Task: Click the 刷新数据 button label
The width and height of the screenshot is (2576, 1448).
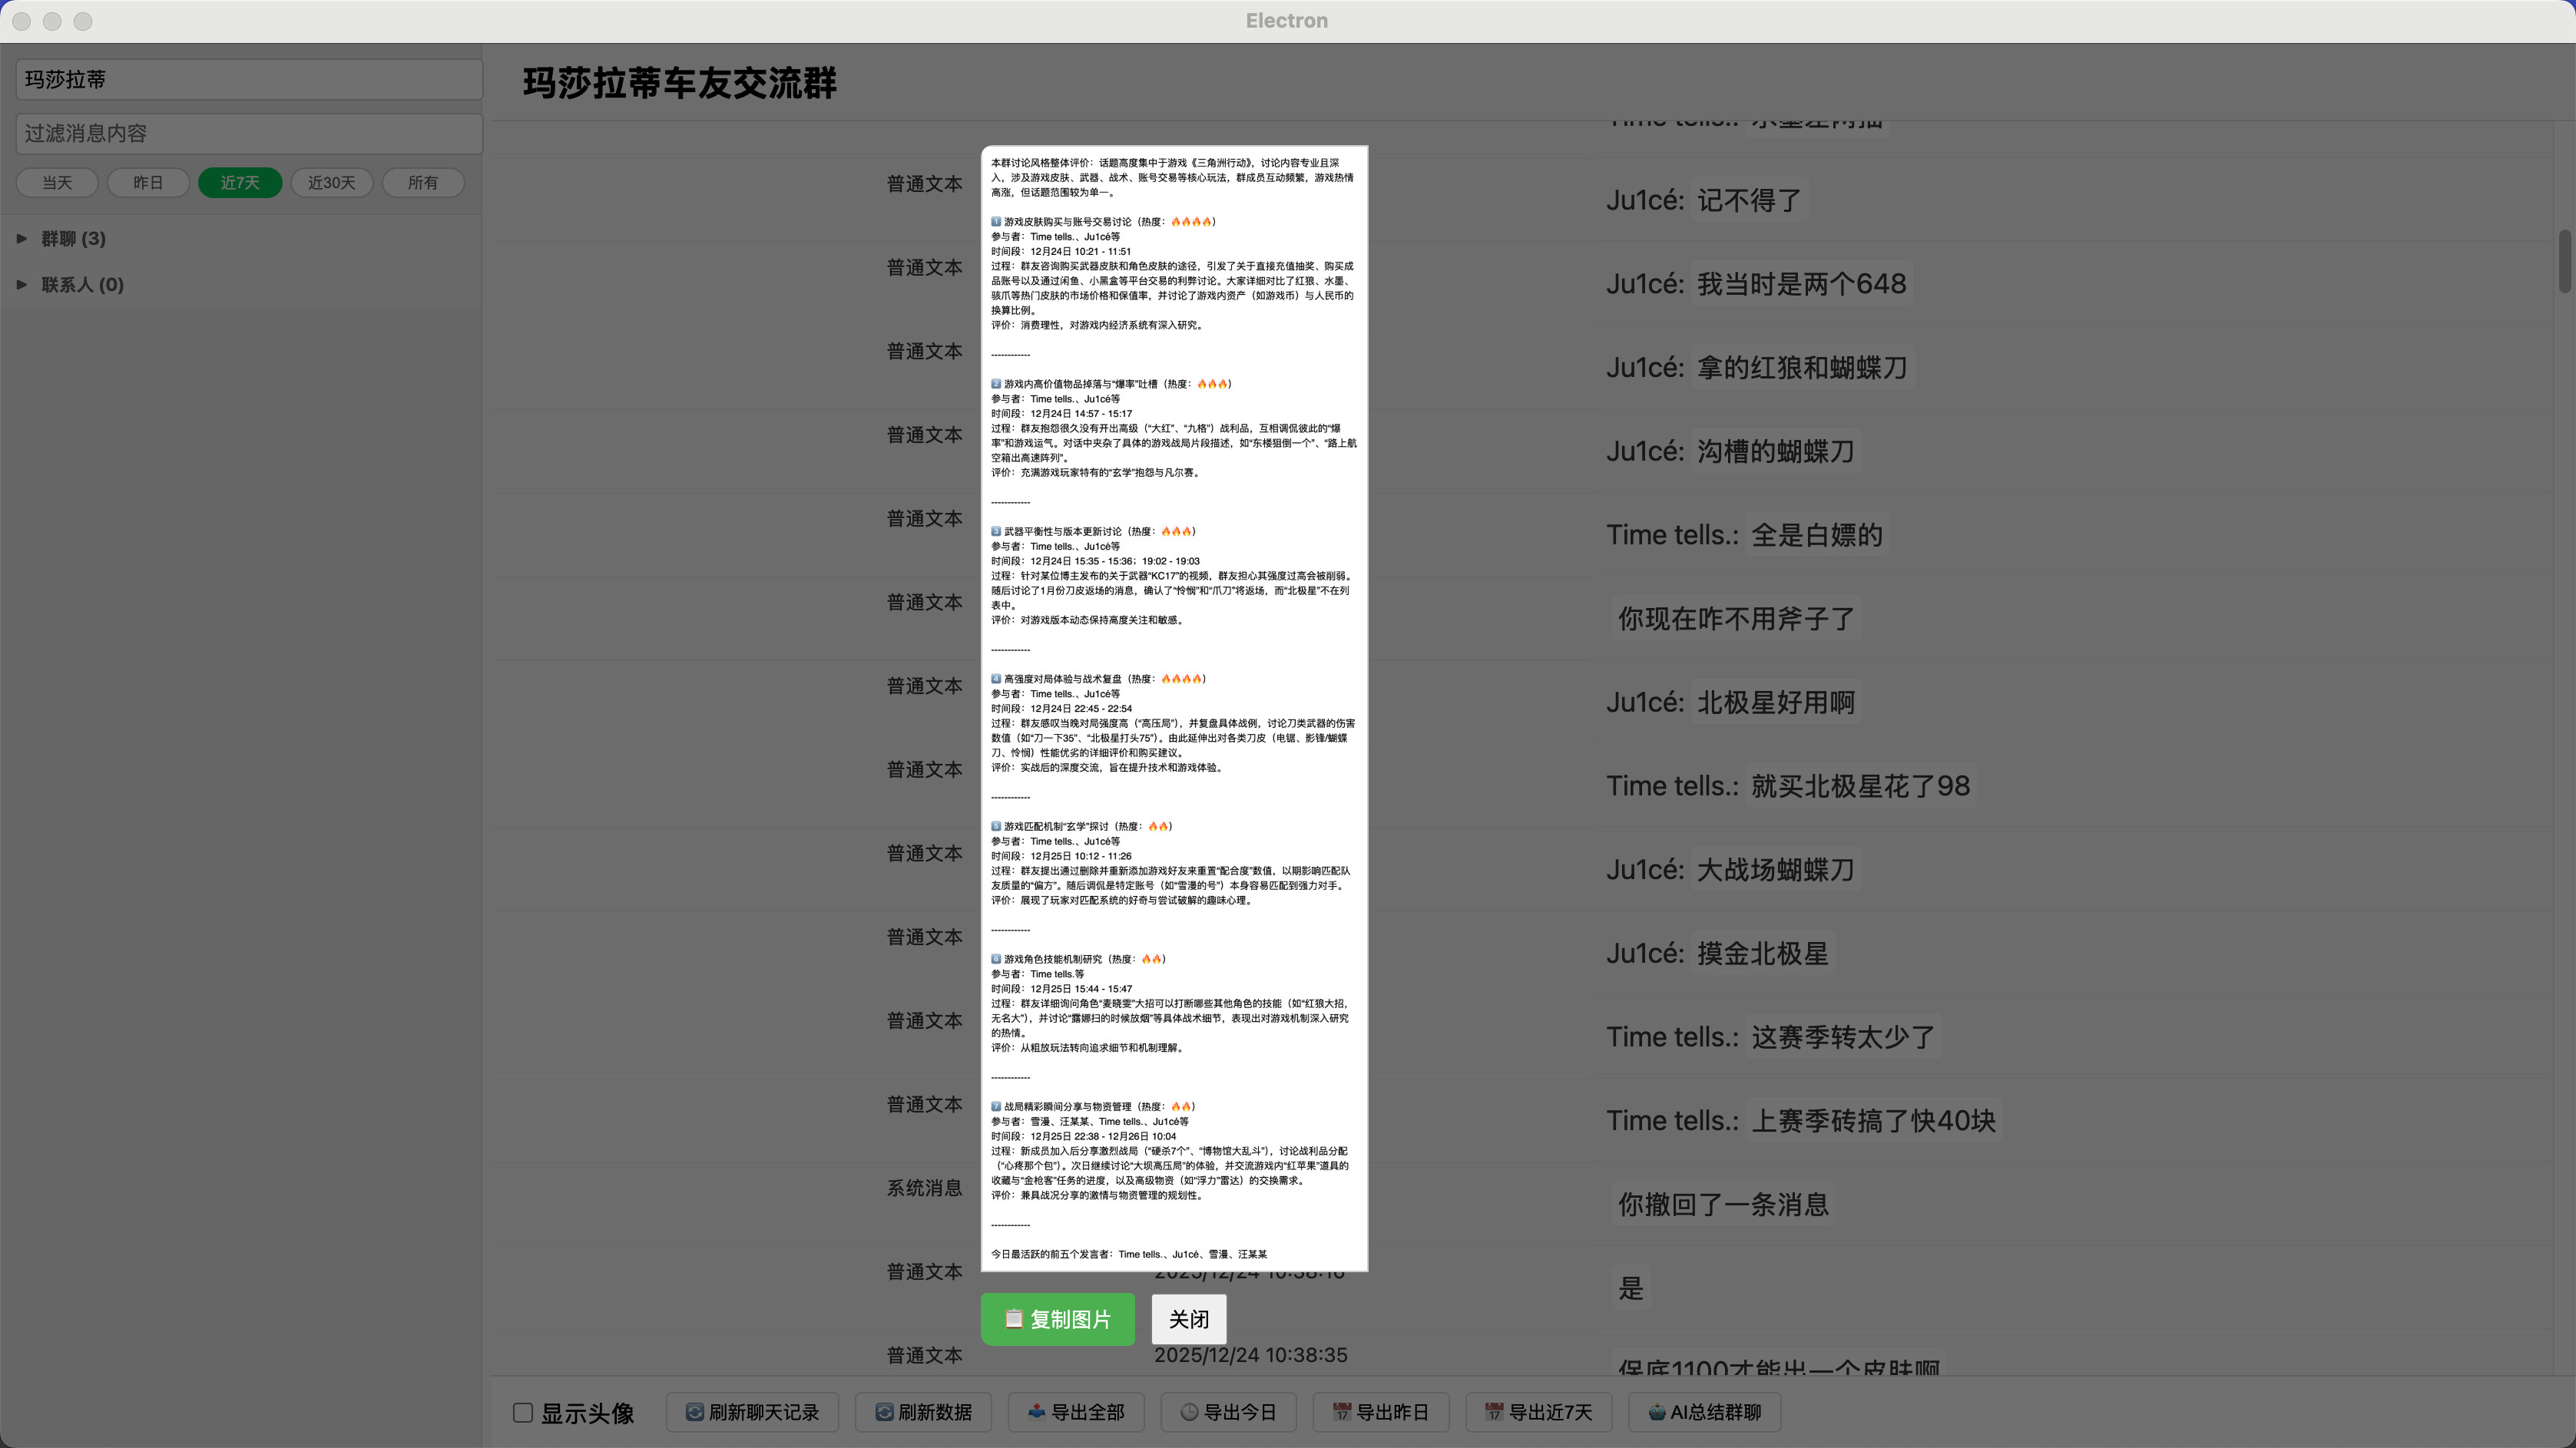Action: [935, 1412]
